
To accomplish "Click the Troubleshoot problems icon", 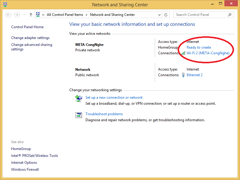I will [x=79, y=115].
